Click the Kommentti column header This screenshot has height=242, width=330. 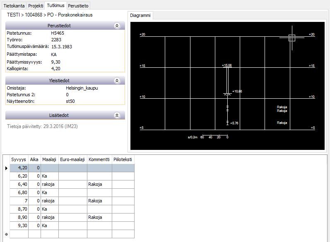click(99, 159)
